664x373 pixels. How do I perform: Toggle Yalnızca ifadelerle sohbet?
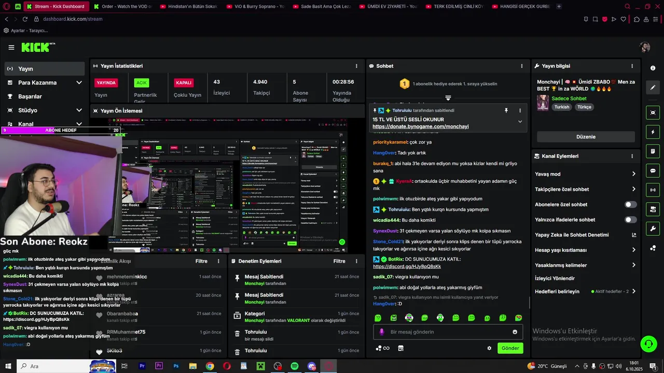tap(630, 220)
